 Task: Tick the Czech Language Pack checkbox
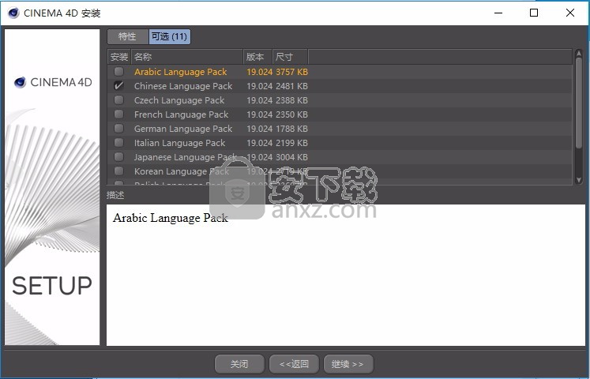pyautogui.click(x=119, y=100)
